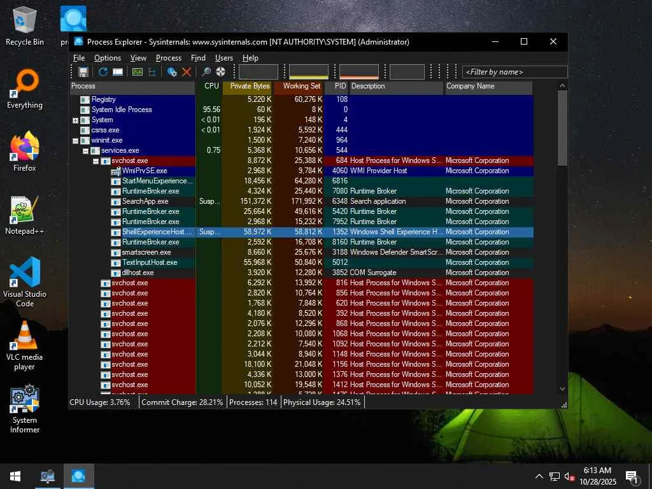Click the Save toolbar icon
Image resolution: width=652 pixels, height=489 pixels.
(83, 72)
